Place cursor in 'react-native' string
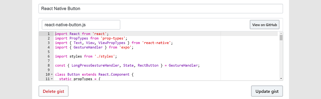 156,43
